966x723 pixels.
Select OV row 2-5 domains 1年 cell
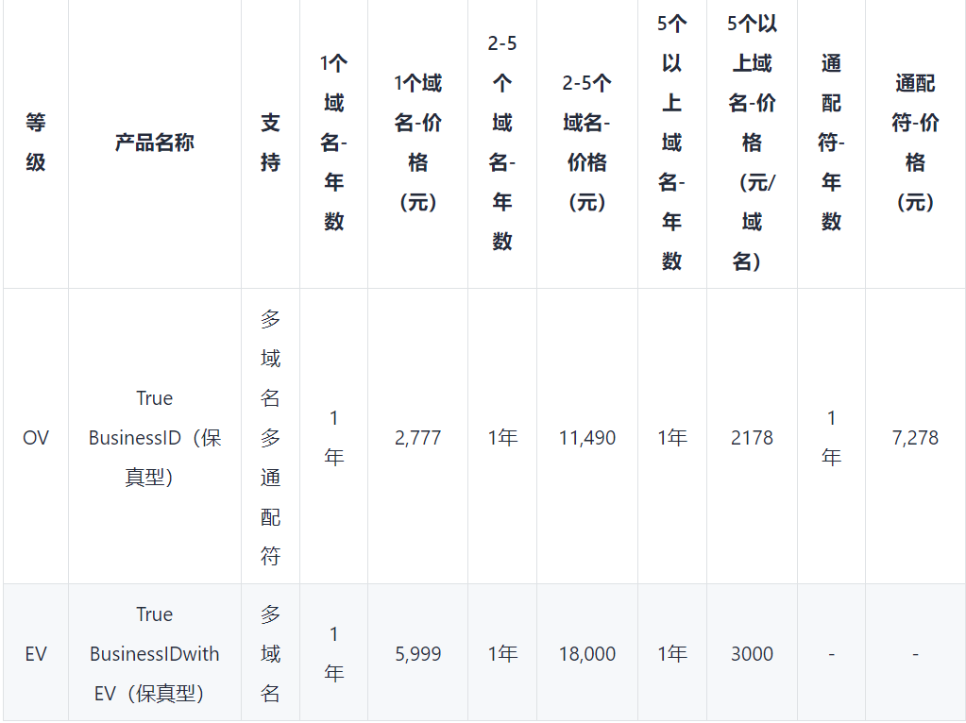coord(502,437)
